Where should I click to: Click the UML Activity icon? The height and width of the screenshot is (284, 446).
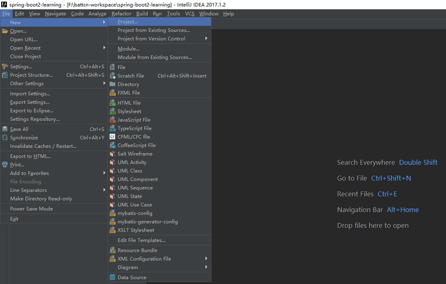coord(113,162)
